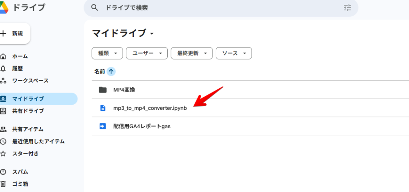The image size is (409, 192).
Task: Select the mp3_to_mp4_converter.ipynb file row
Action: coord(250,108)
